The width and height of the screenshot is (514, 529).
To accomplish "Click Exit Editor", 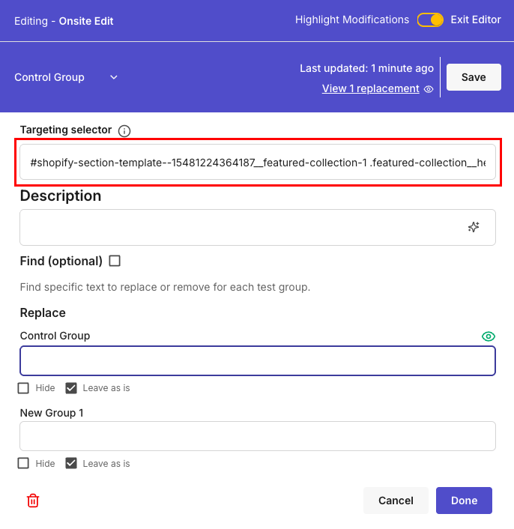I will (476, 20).
